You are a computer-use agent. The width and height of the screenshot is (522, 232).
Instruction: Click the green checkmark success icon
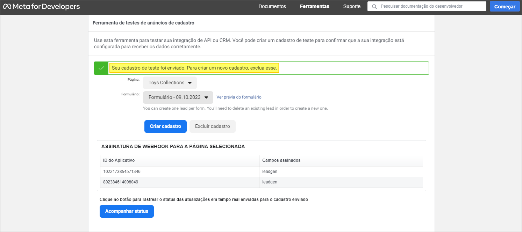coord(101,68)
